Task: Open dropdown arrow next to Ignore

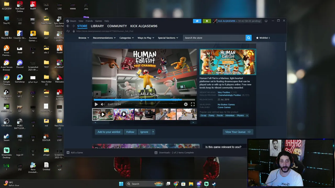Action: coord(153,132)
